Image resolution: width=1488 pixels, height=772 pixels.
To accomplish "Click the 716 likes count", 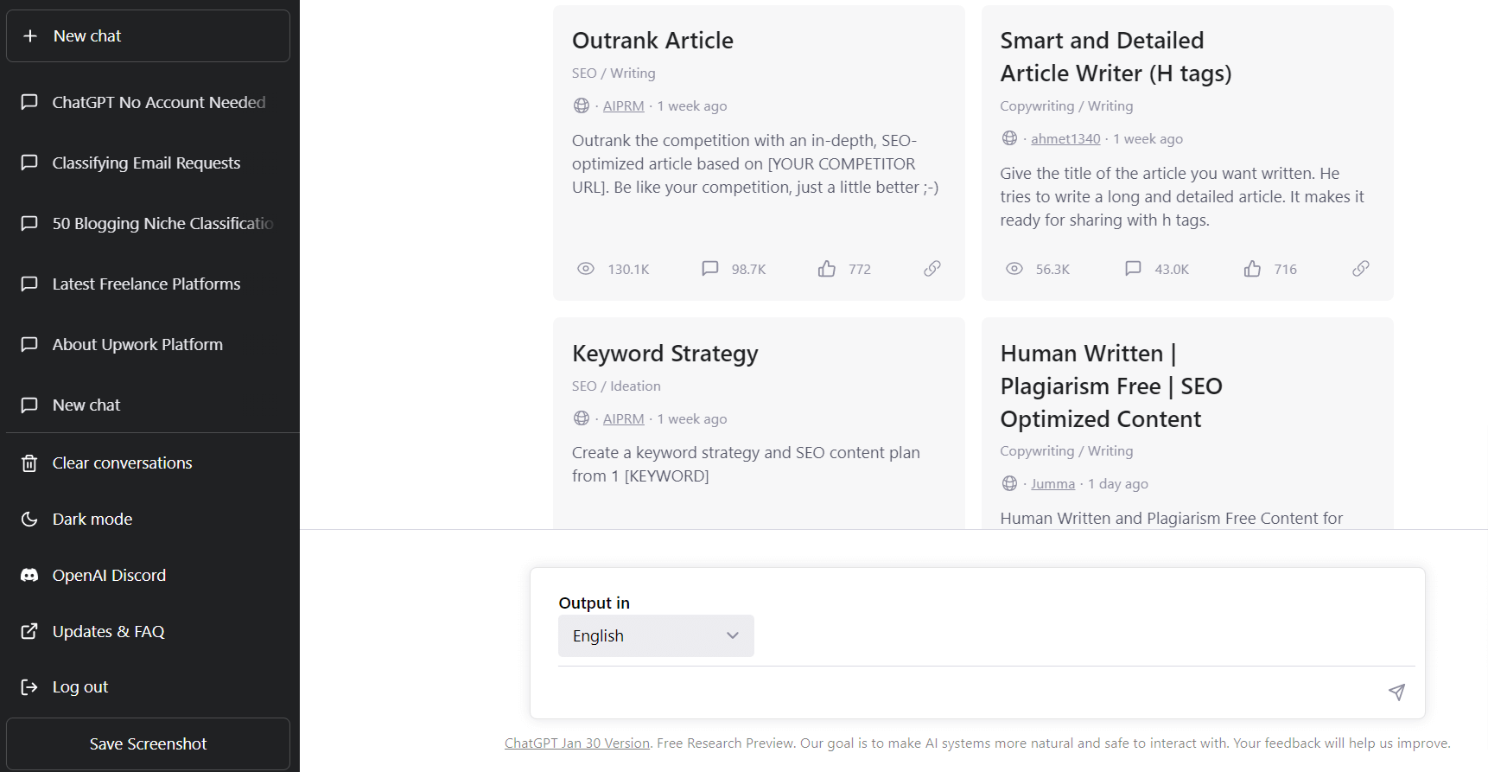I will click(x=1285, y=270).
